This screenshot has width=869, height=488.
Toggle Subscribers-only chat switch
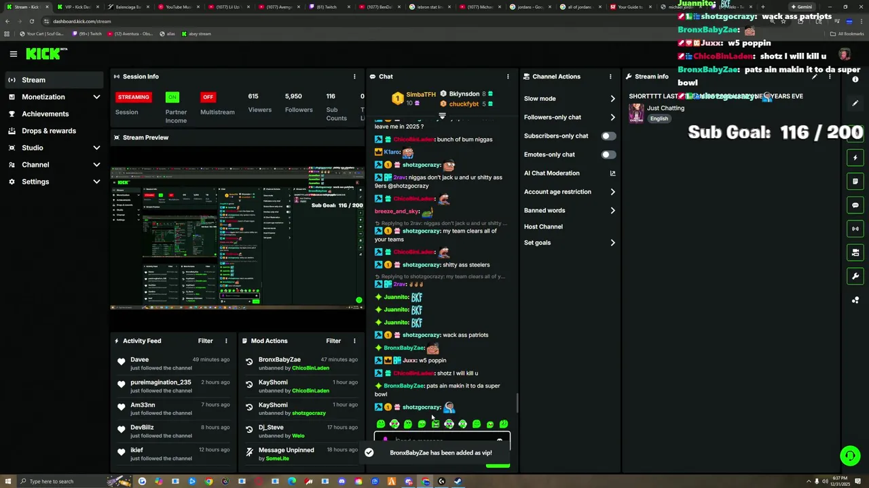point(608,136)
